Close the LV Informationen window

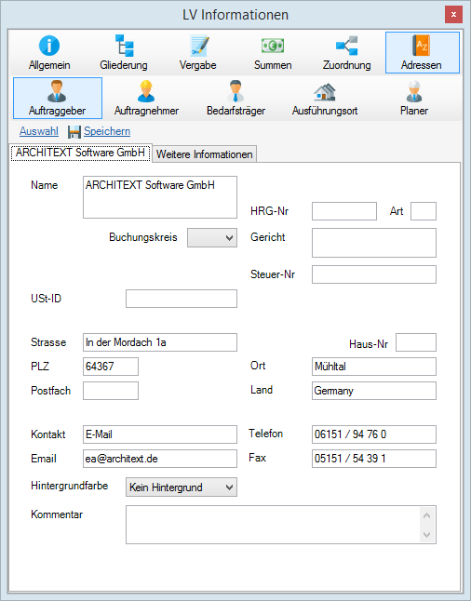(453, 15)
